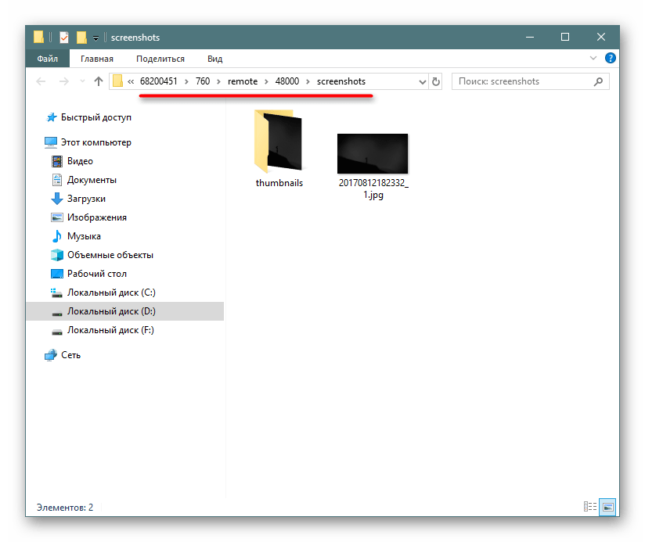
Task: Open the Вид ribbon tab
Action: pyautogui.click(x=214, y=59)
